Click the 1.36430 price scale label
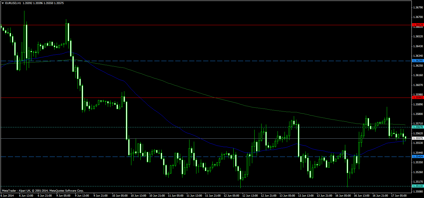Viewport: 424px width, 198px height. [x=418, y=46]
